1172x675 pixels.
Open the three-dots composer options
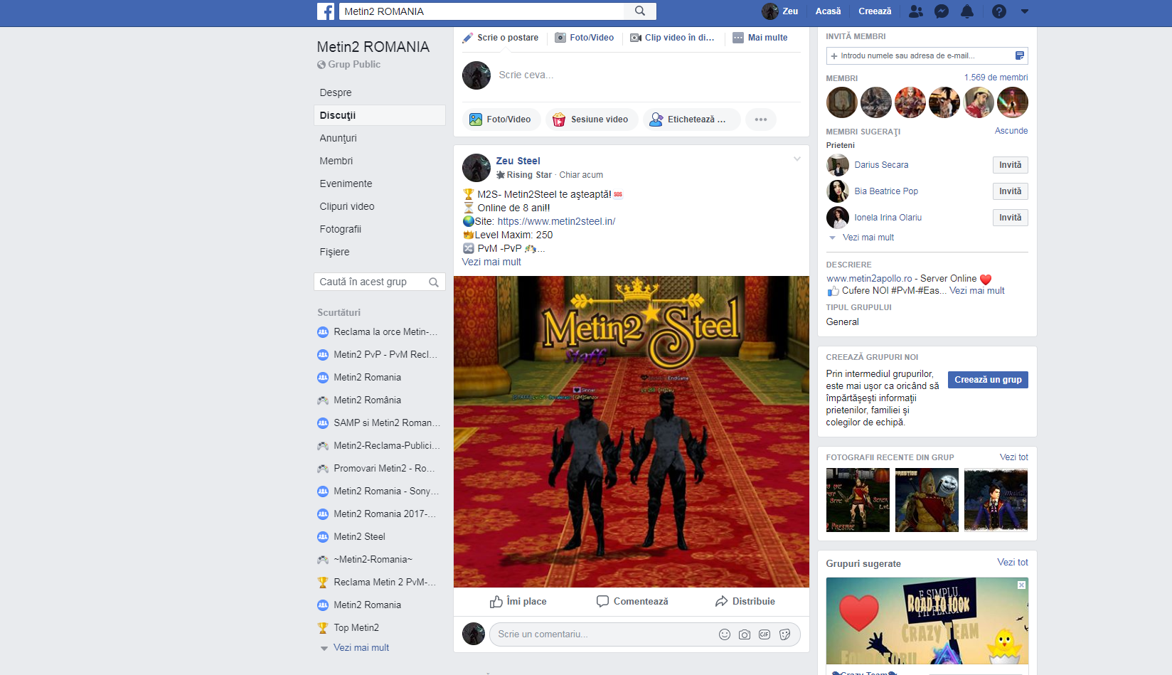761,119
